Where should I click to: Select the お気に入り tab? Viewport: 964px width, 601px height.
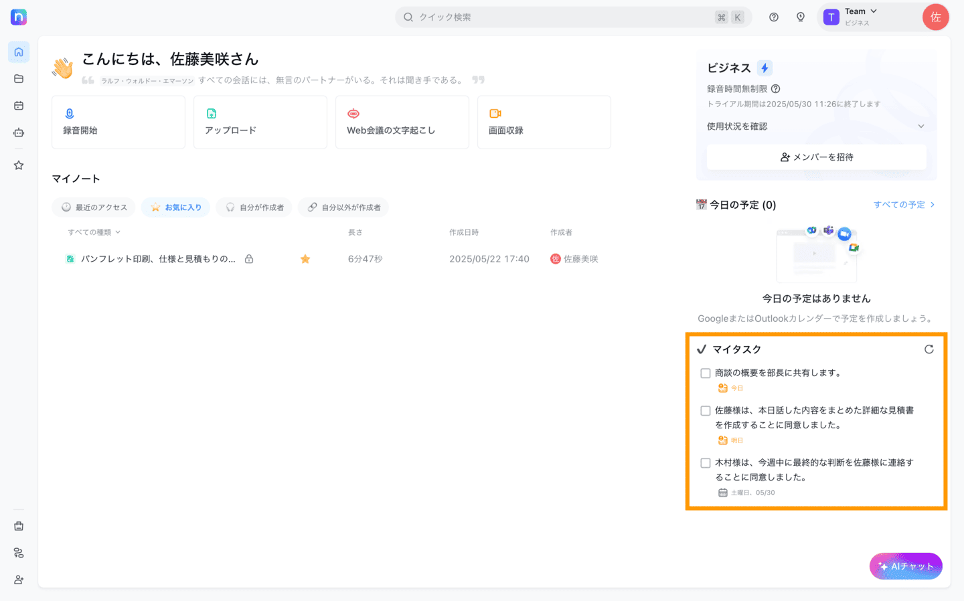tap(176, 207)
